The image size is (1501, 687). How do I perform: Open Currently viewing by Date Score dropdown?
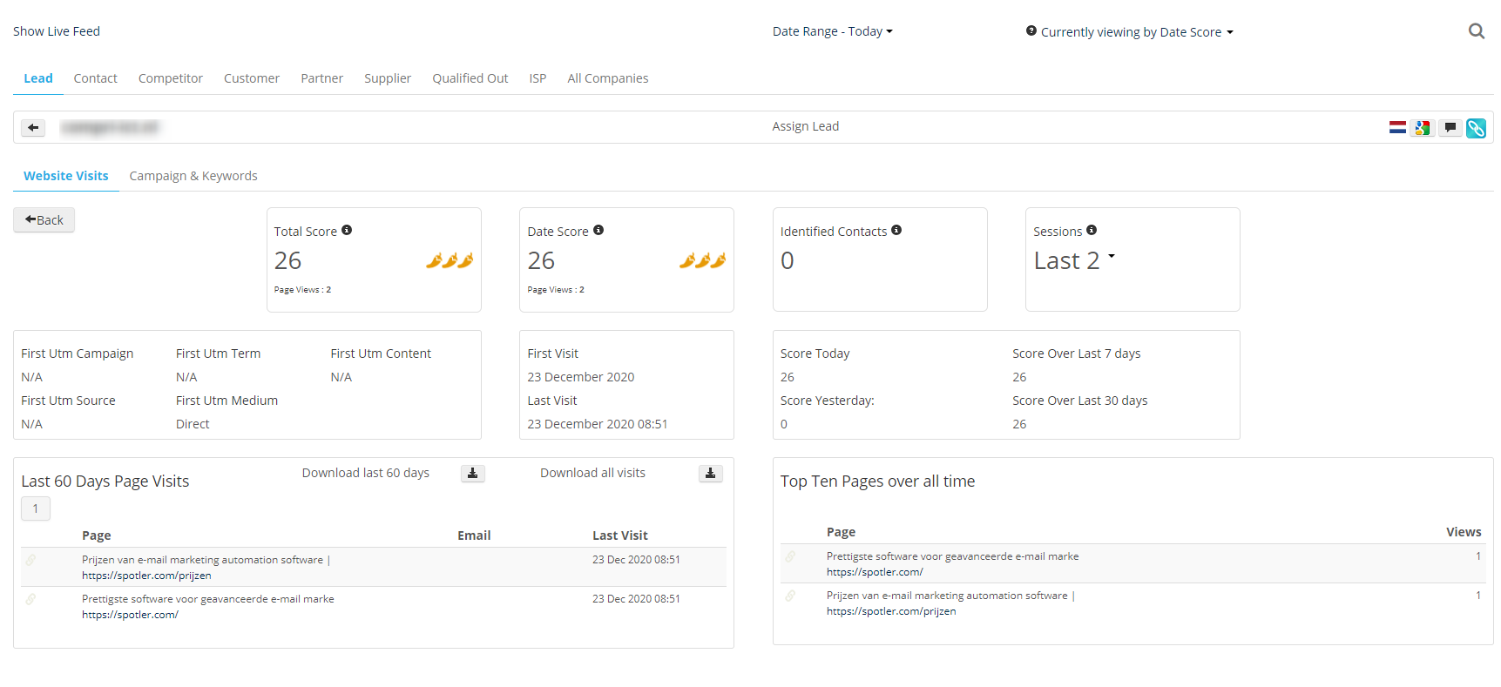(x=1136, y=32)
